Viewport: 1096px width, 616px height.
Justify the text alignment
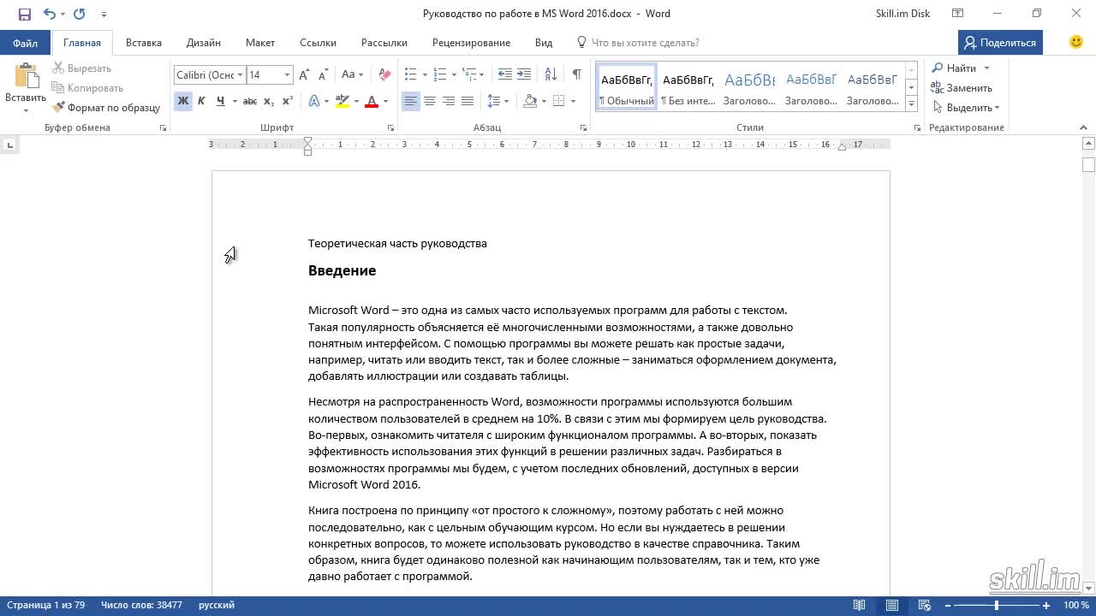pos(468,101)
